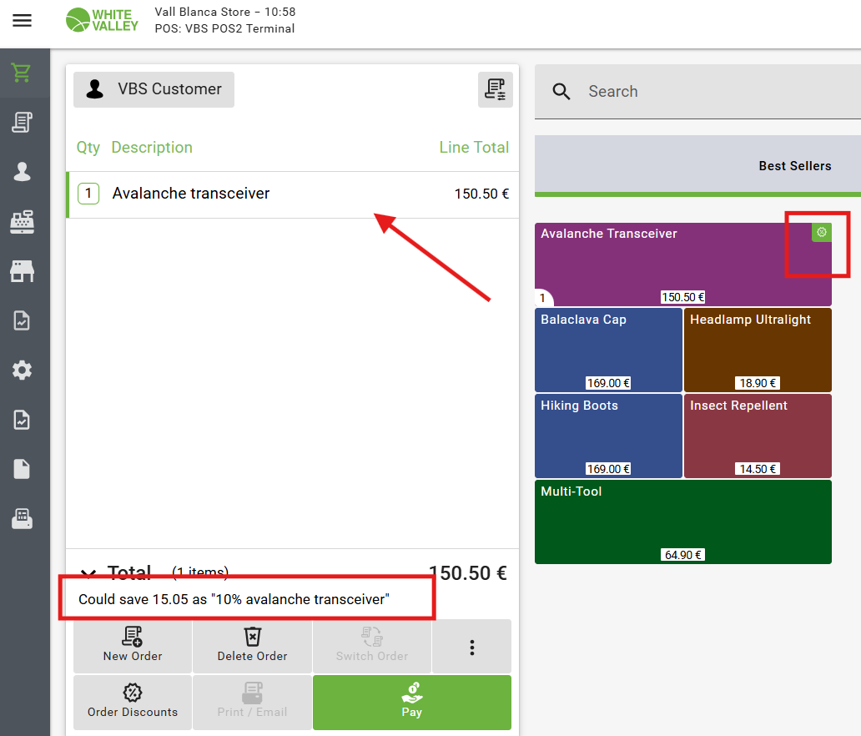861x736 pixels.
Task: Click the green Pay button
Action: [x=412, y=702]
